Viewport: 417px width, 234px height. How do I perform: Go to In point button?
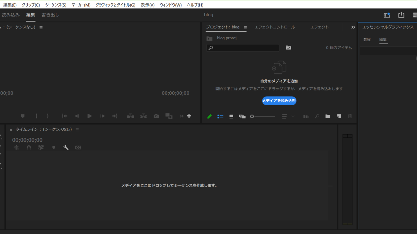point(65,116)
